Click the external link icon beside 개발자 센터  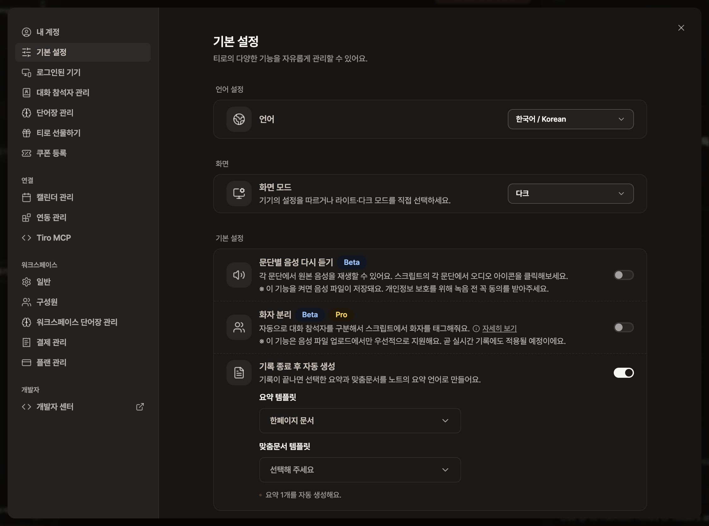140,406
